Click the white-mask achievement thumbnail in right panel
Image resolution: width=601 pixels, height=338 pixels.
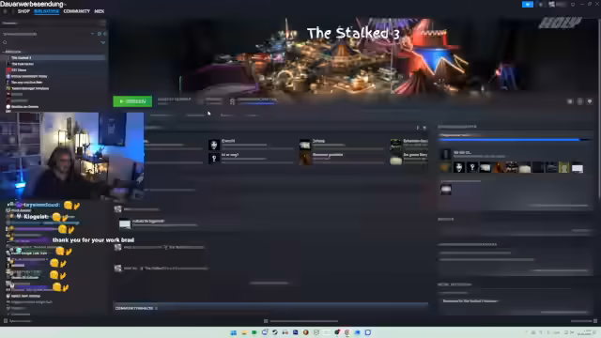pos(459,167)
